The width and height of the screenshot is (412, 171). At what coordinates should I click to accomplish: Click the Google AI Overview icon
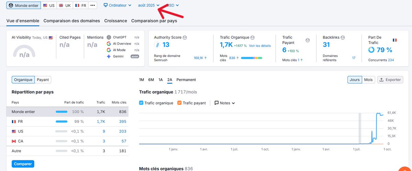pos(109,44)
